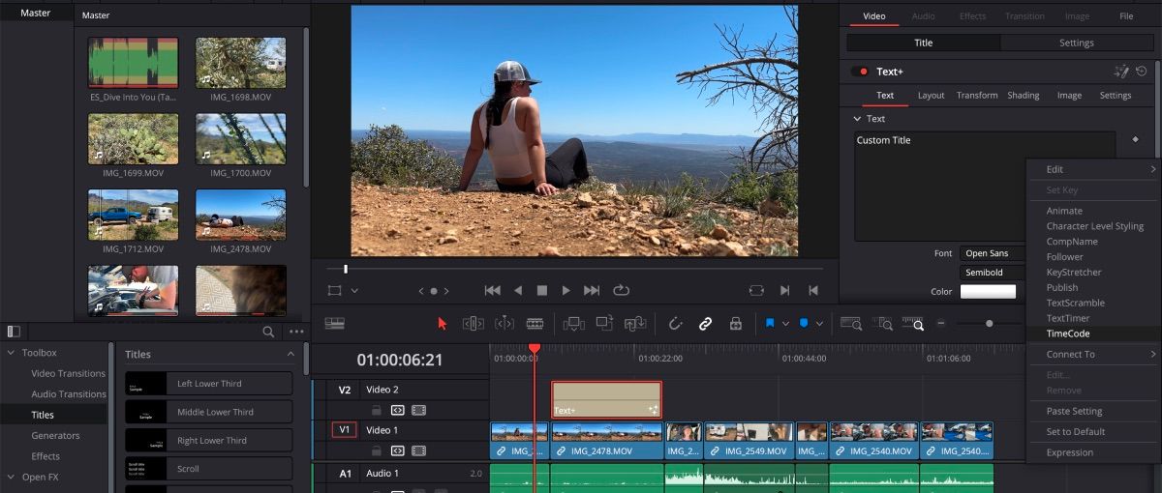
Task: Open the viewer overlay mode dropdown
Action: pyautogui.click(x=354, y=290)
